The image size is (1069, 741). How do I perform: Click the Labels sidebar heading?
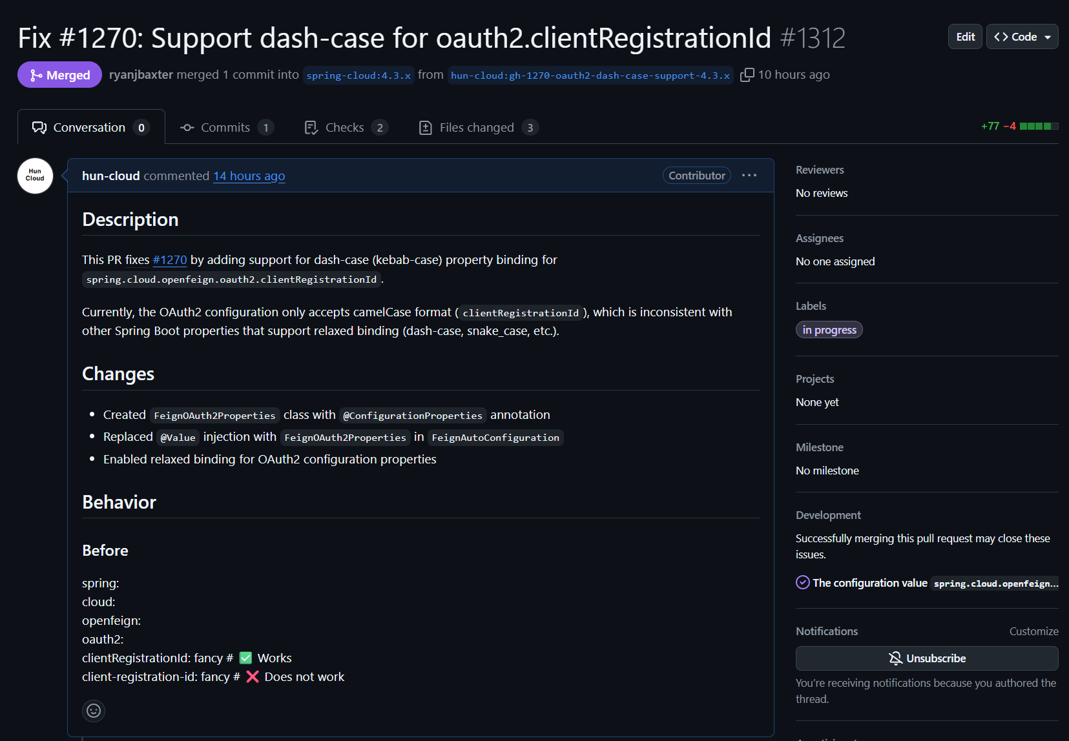point(811,306)
